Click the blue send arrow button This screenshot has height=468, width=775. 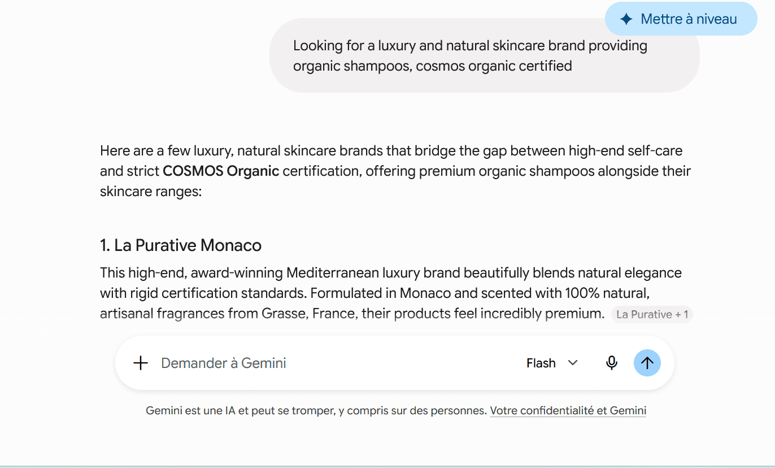point(647,363)
